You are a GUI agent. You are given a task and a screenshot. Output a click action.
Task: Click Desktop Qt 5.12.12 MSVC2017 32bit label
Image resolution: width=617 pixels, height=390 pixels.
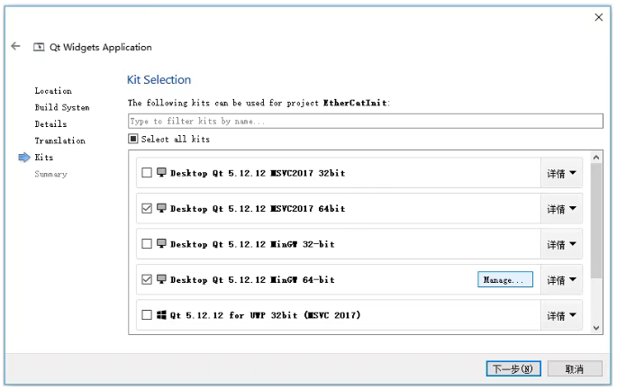258,173
